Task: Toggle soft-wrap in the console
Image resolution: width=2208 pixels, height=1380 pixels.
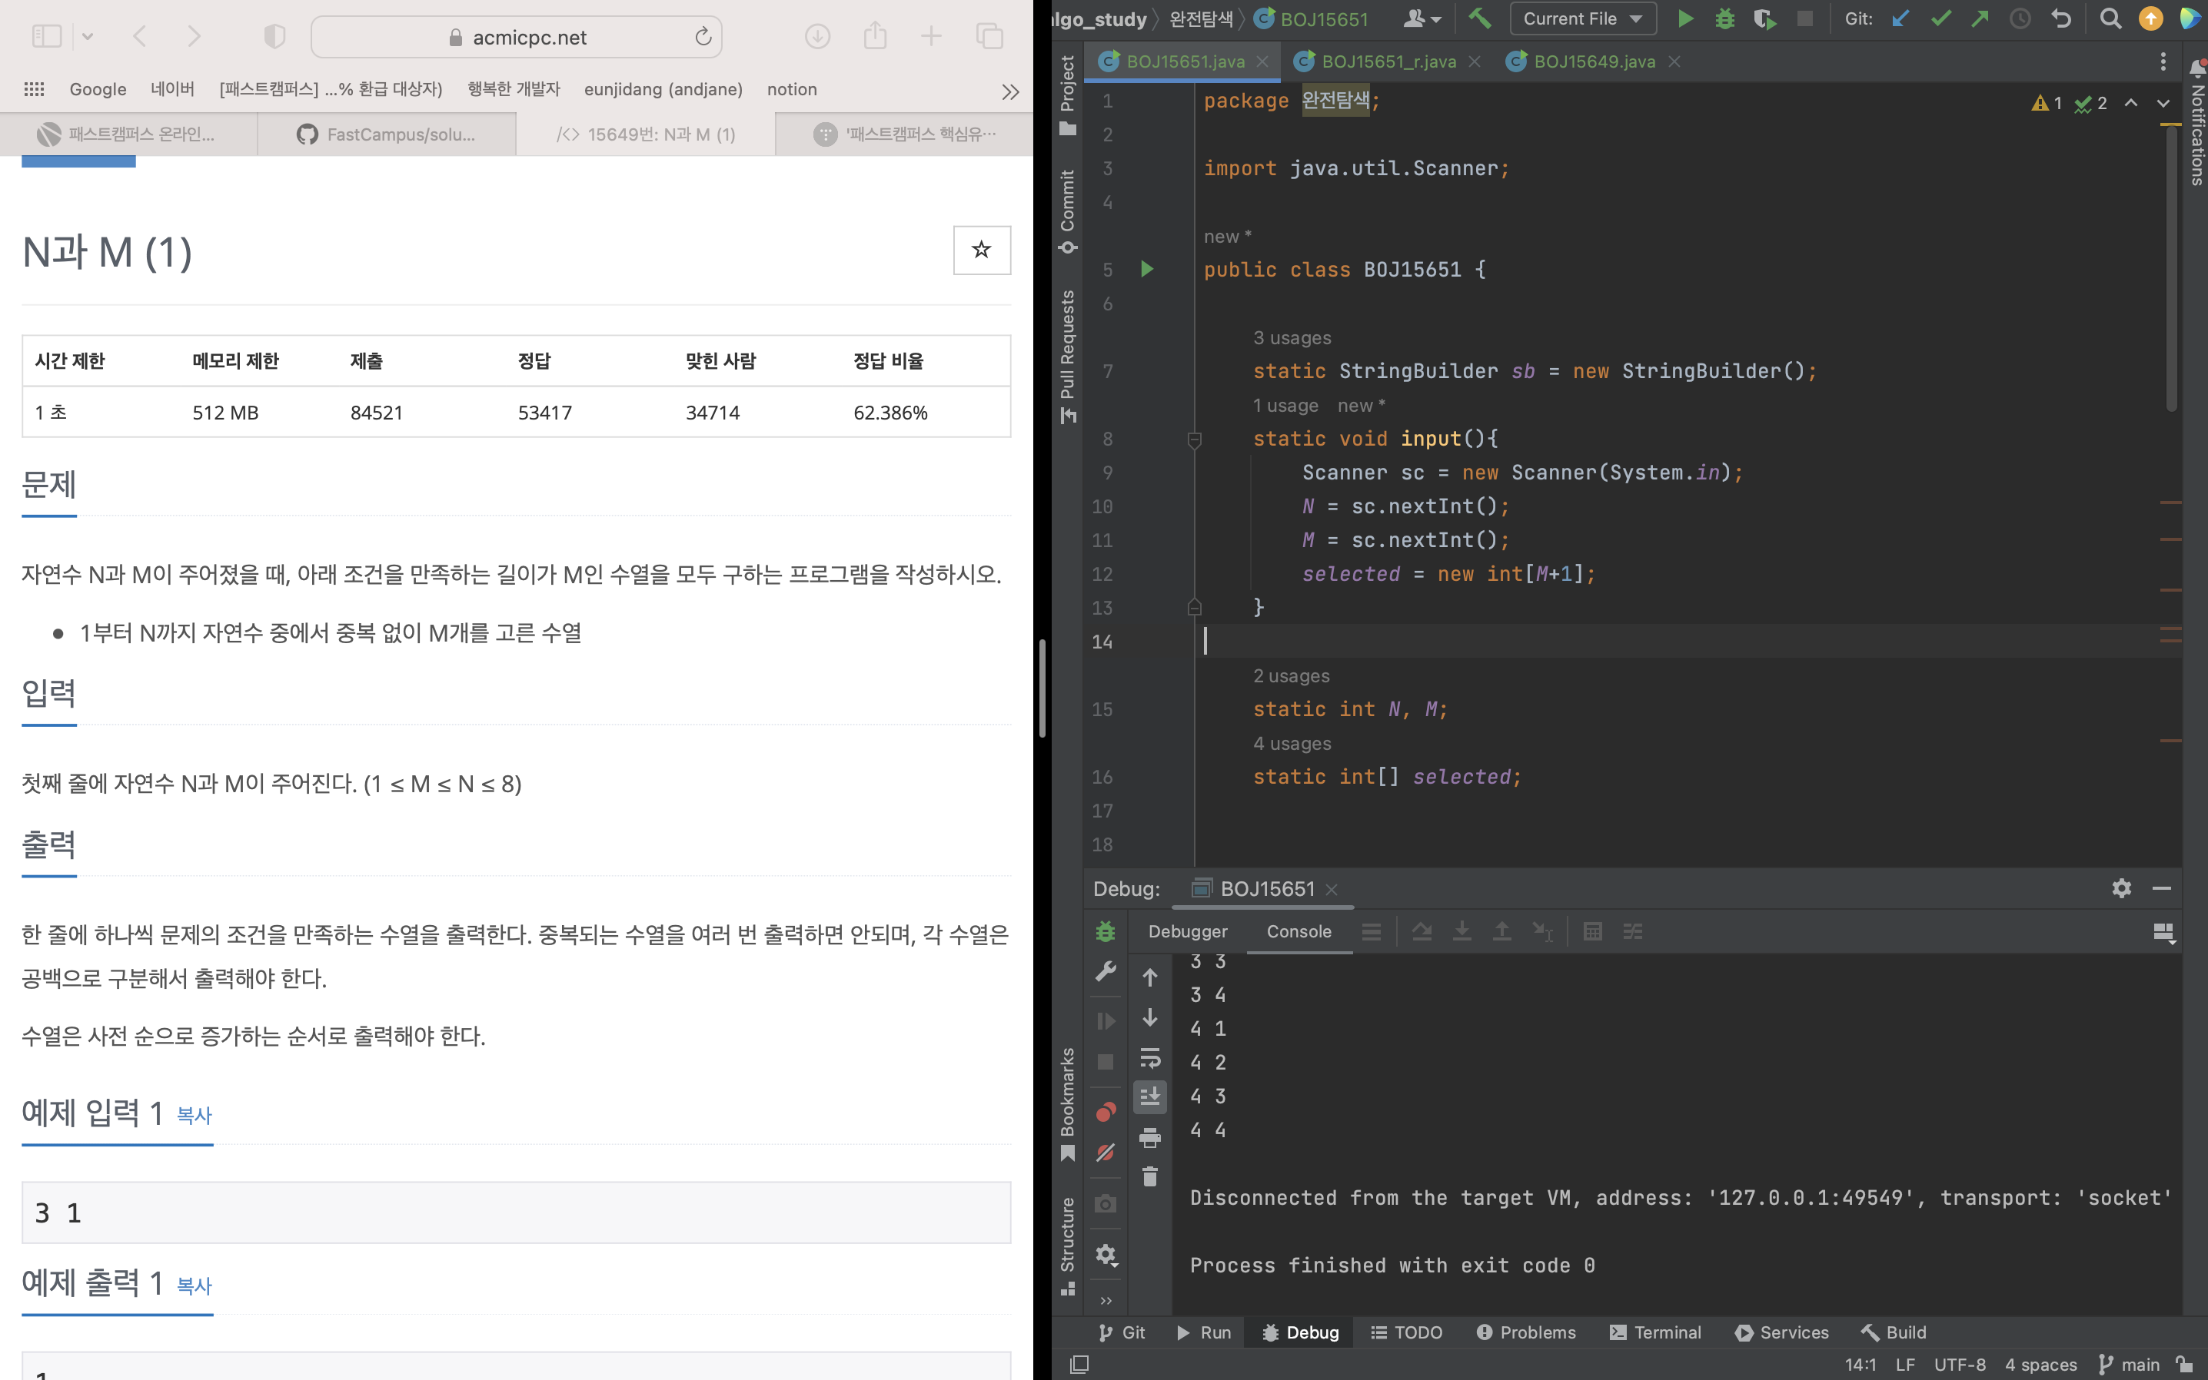Action: pos(1149,1057)
